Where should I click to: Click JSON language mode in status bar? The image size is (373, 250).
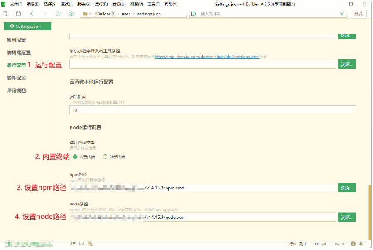point(339,244)
